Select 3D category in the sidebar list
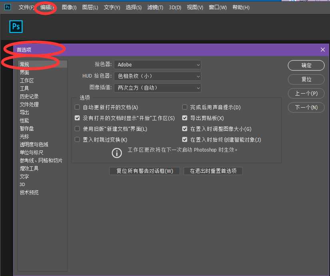This screenshot has height=276, width=330. pos(22,184)
